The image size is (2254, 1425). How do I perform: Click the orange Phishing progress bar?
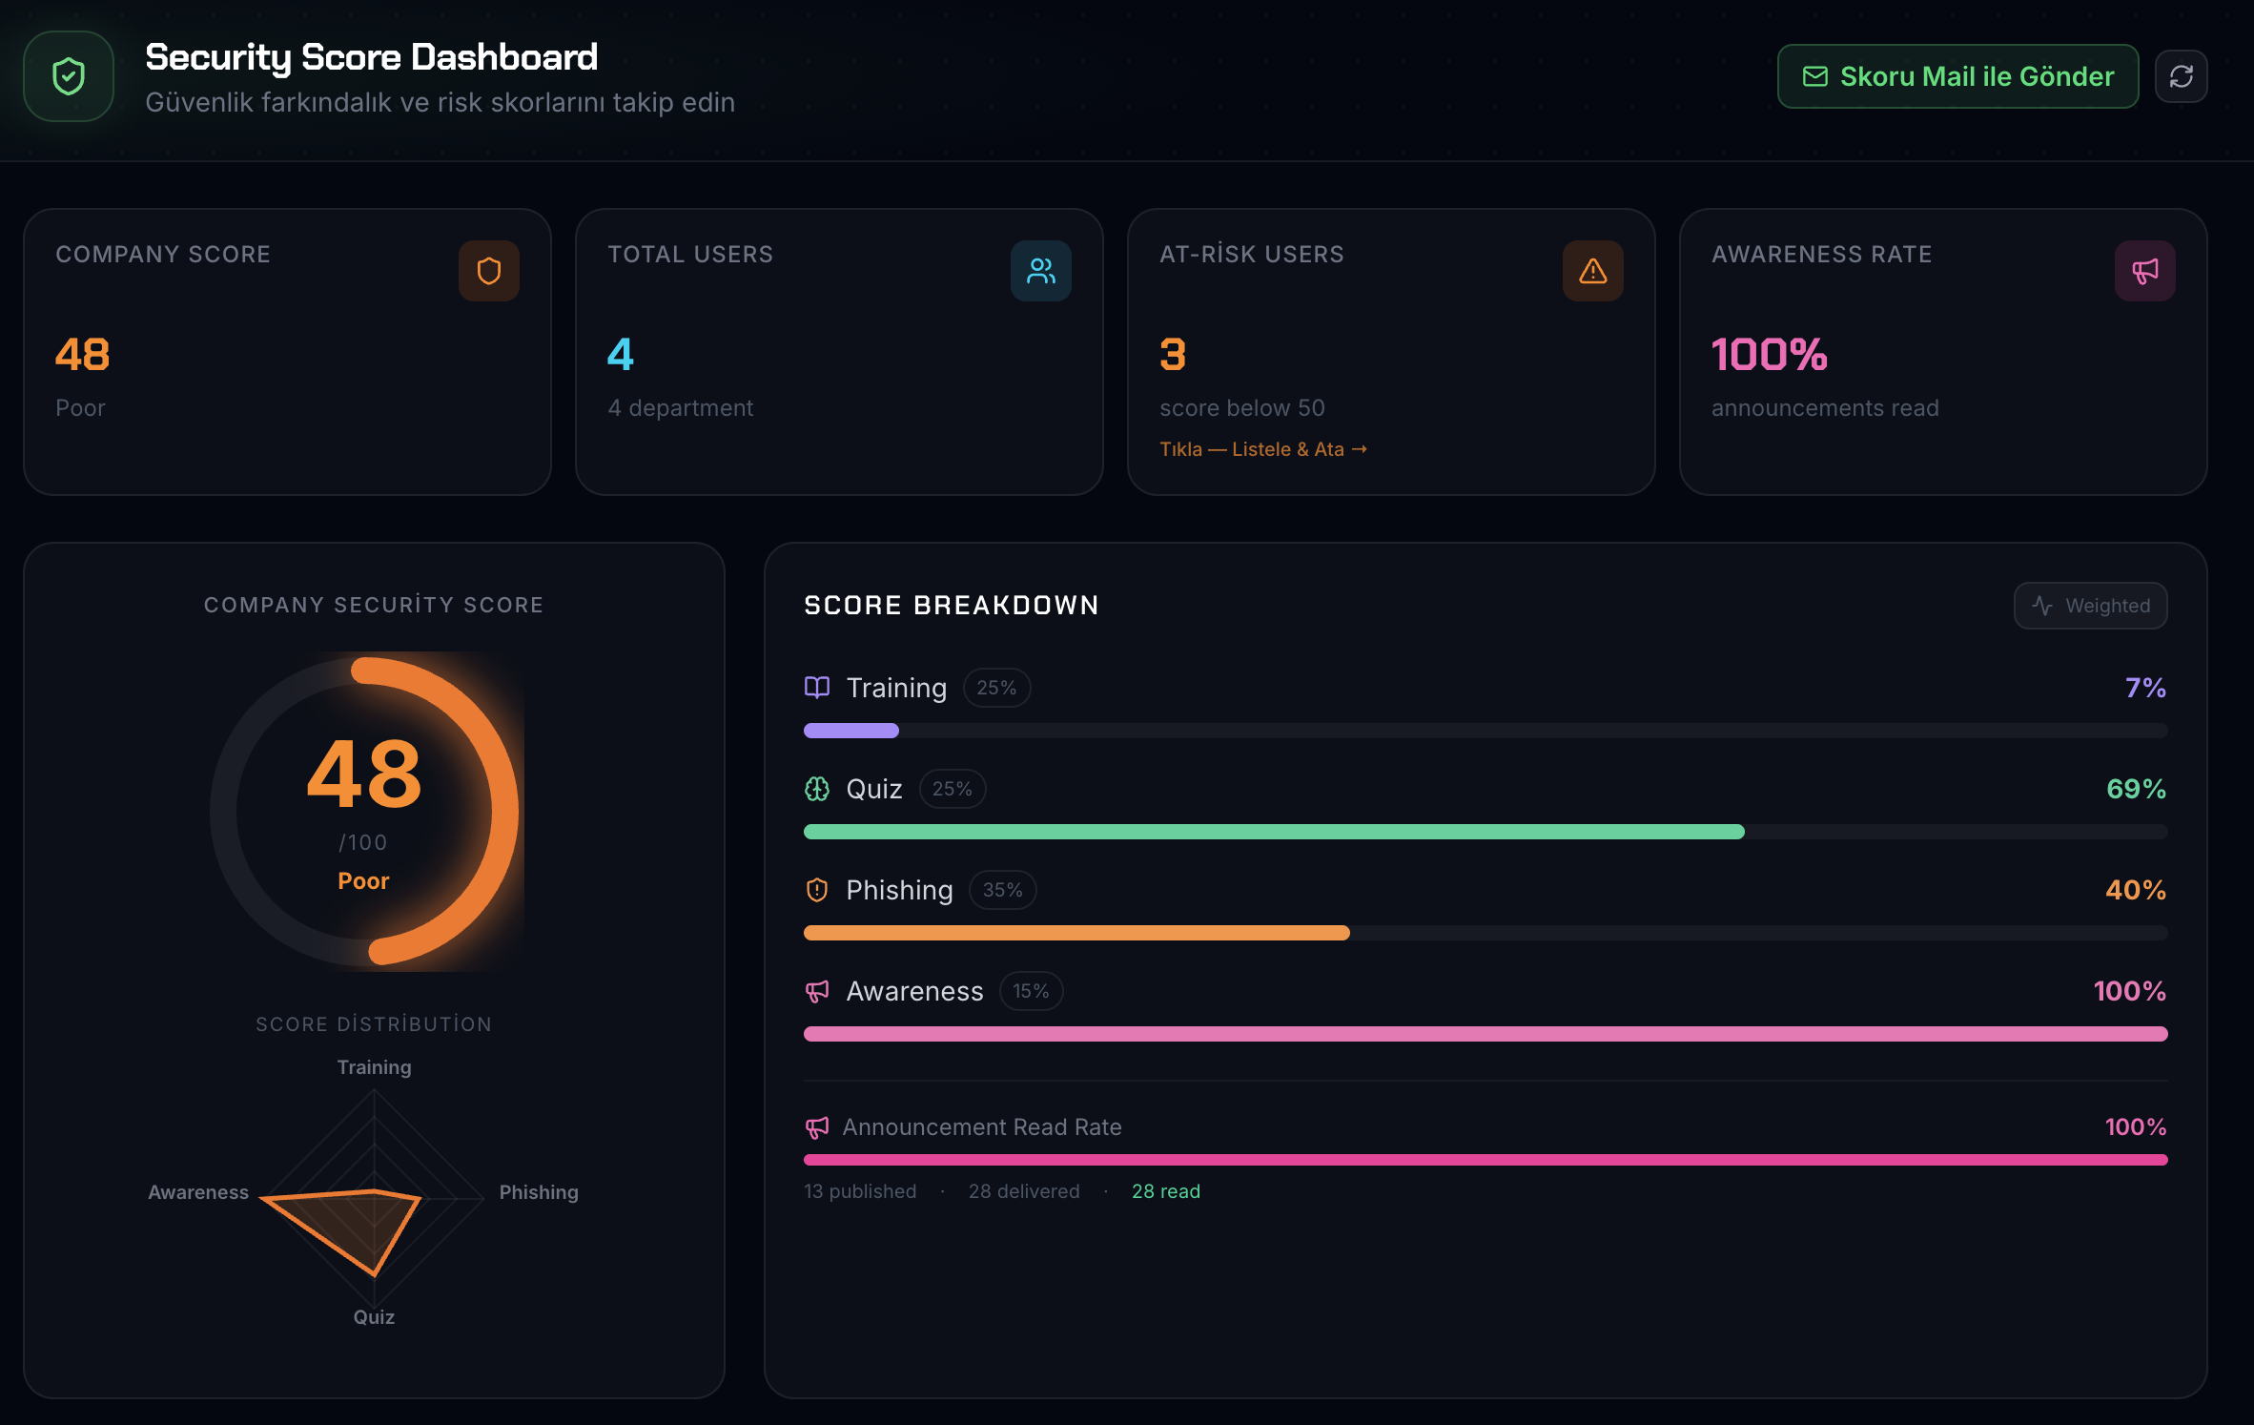1076,933
